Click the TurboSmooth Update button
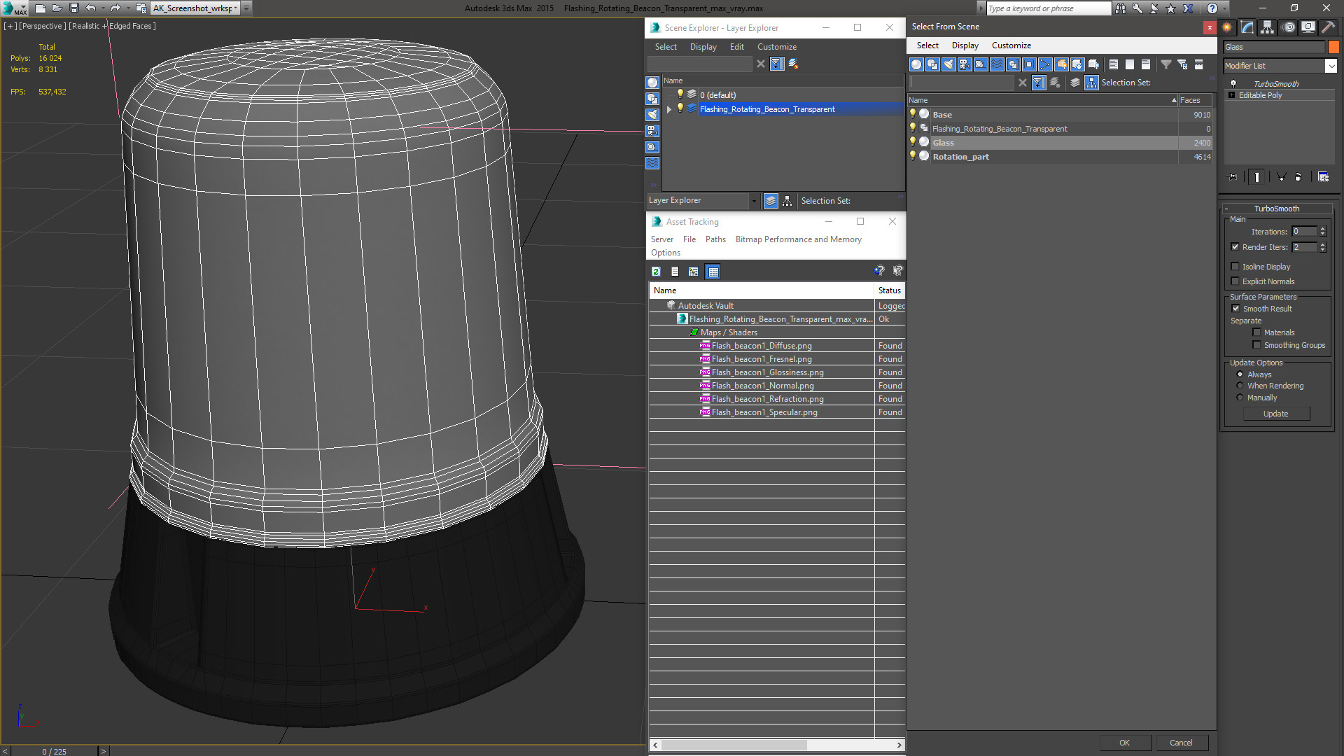1344x756 pixels. (x=1275, y=414)
